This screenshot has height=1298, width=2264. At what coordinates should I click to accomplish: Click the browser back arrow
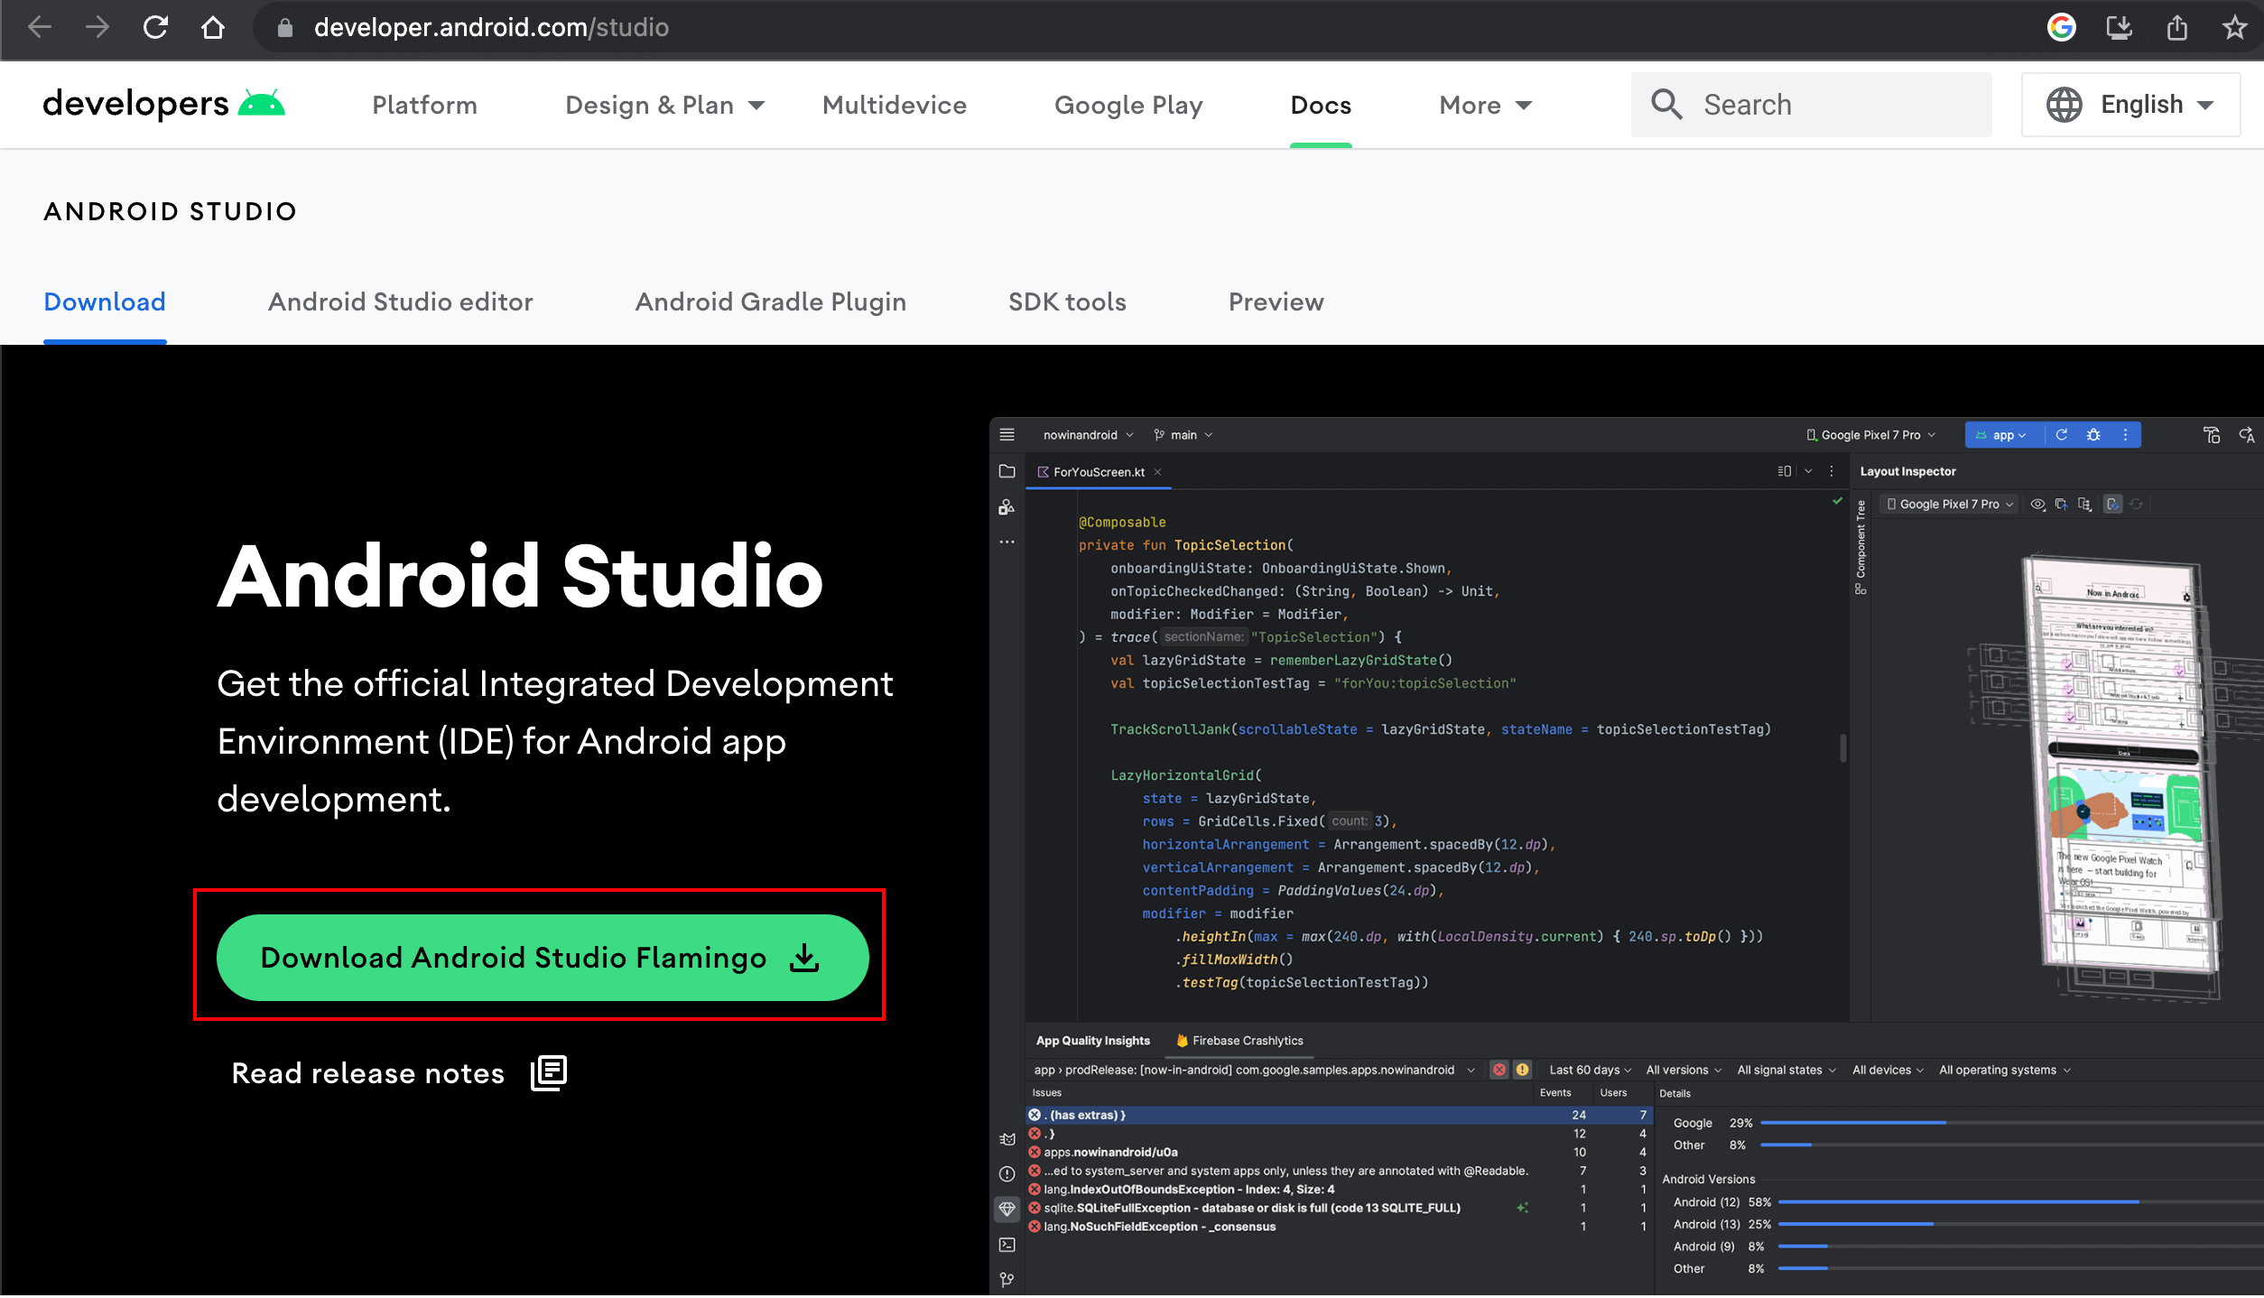point(40,27)
